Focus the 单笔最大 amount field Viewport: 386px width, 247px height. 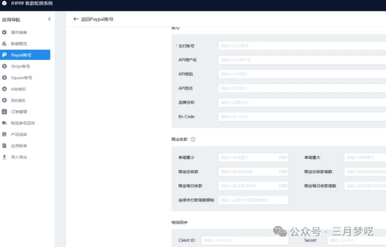tap(365, 157)
